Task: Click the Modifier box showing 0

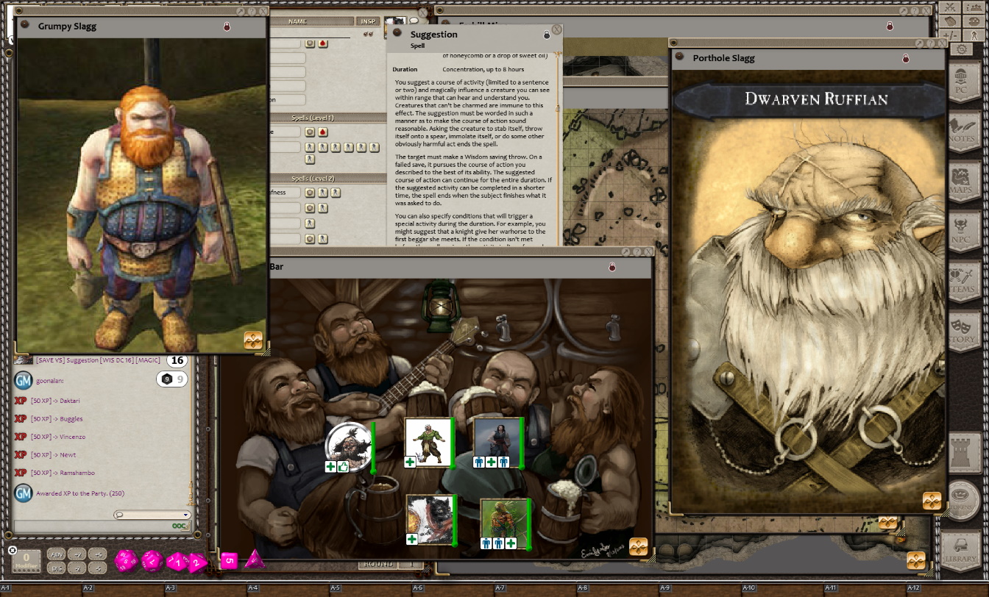Action: tap(26, 562)
